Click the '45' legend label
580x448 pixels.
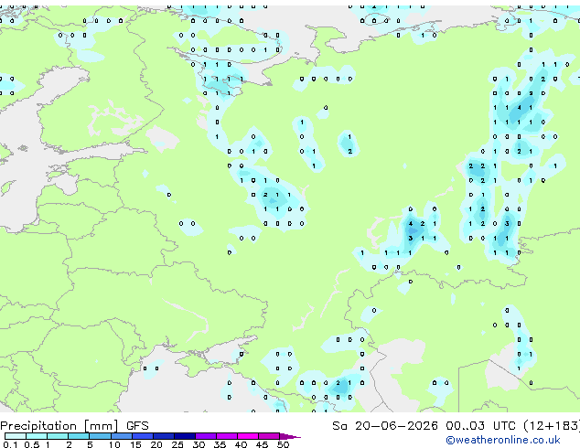262,444
